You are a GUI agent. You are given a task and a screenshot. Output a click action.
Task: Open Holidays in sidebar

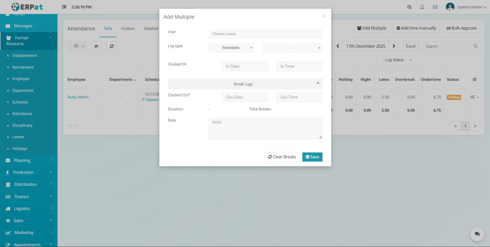20,149
